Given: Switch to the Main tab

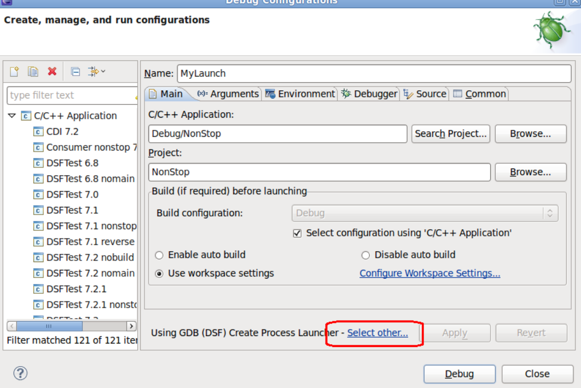Looking at the screenshot, I should tap(166, 94).
